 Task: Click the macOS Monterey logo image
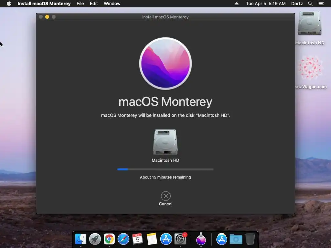[165, 64]
